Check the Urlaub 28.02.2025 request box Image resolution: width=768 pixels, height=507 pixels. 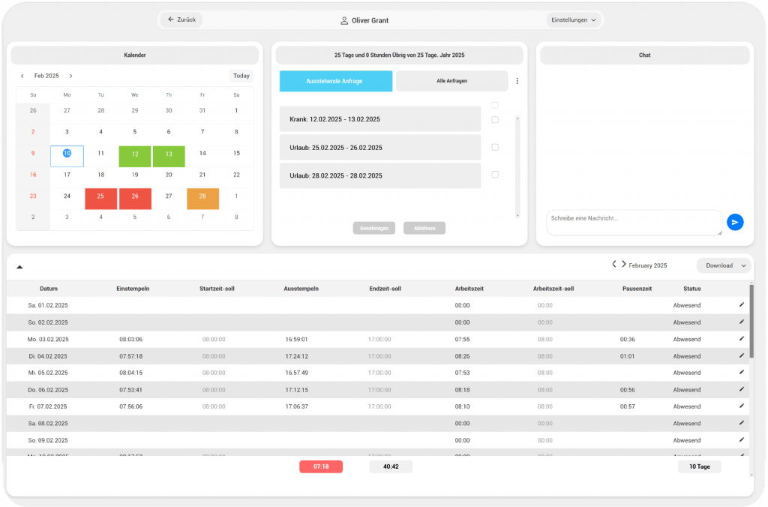495,175
